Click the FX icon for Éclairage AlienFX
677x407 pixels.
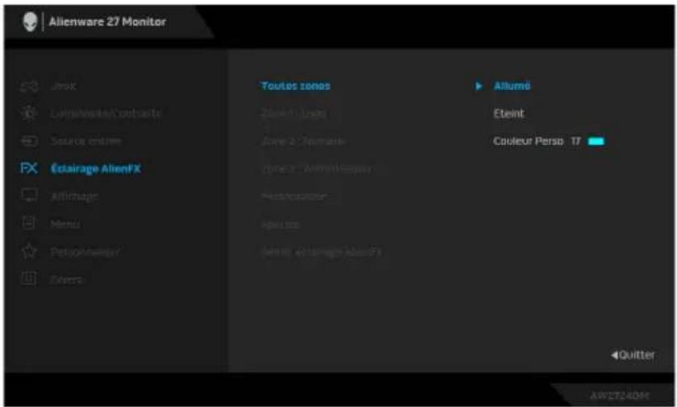29,168
